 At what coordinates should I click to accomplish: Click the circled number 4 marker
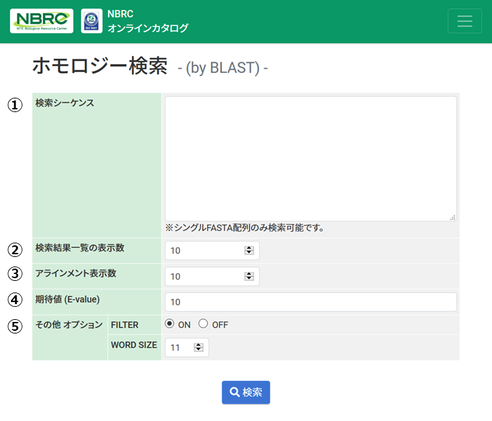[15, 300]
